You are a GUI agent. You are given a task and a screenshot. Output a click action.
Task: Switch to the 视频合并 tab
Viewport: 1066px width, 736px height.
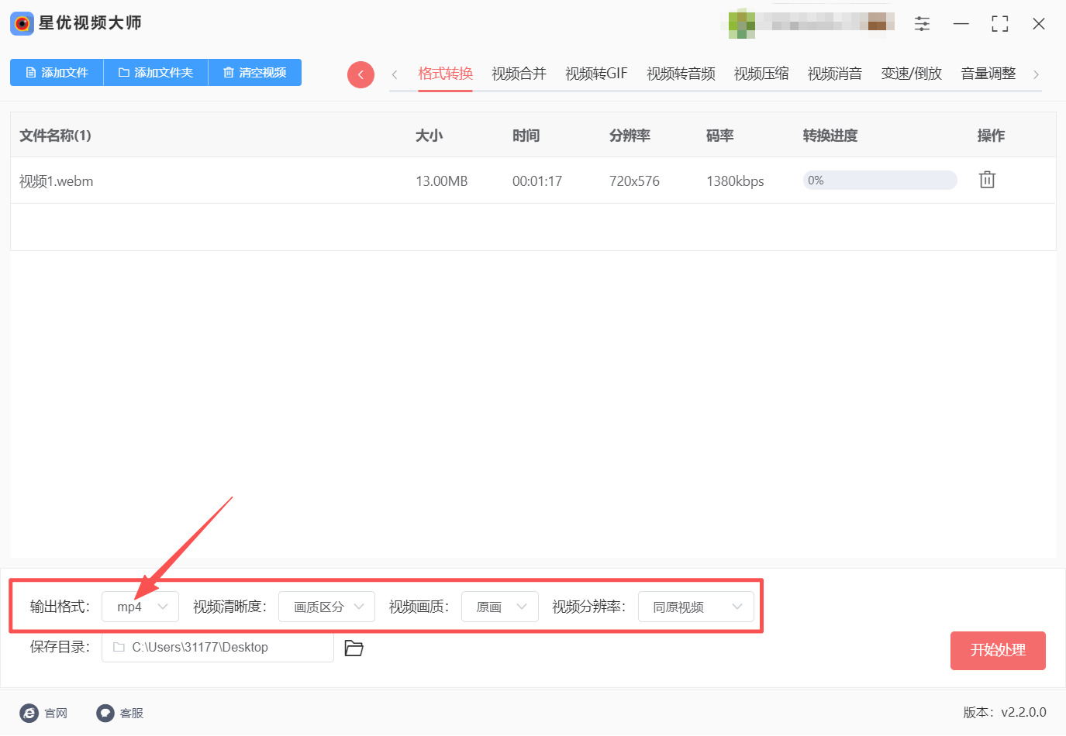519,74
